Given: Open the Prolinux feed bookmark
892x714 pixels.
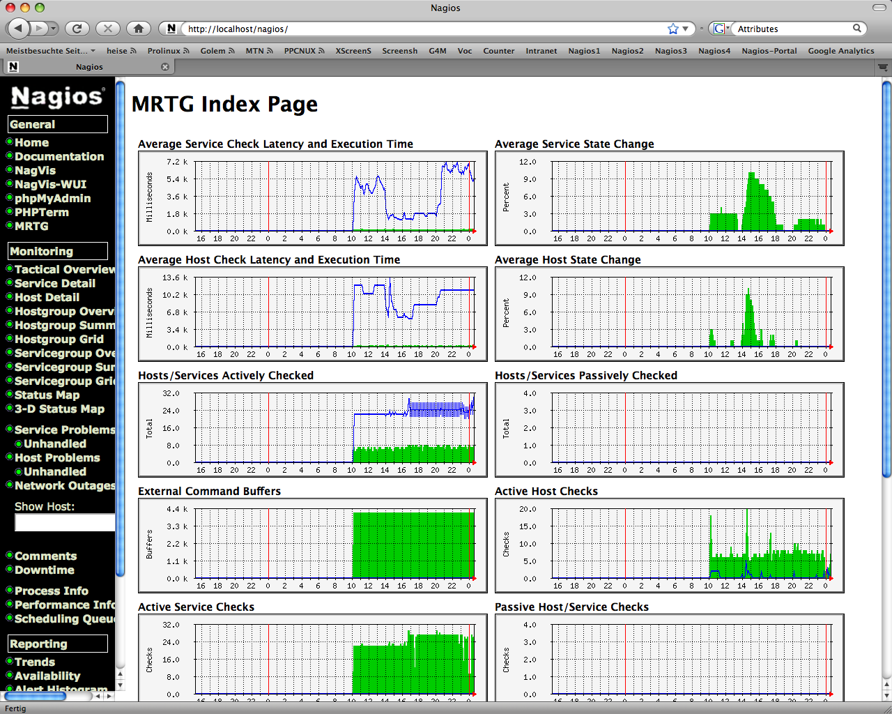Looking at the screenshot, I should tap(168, 51).
